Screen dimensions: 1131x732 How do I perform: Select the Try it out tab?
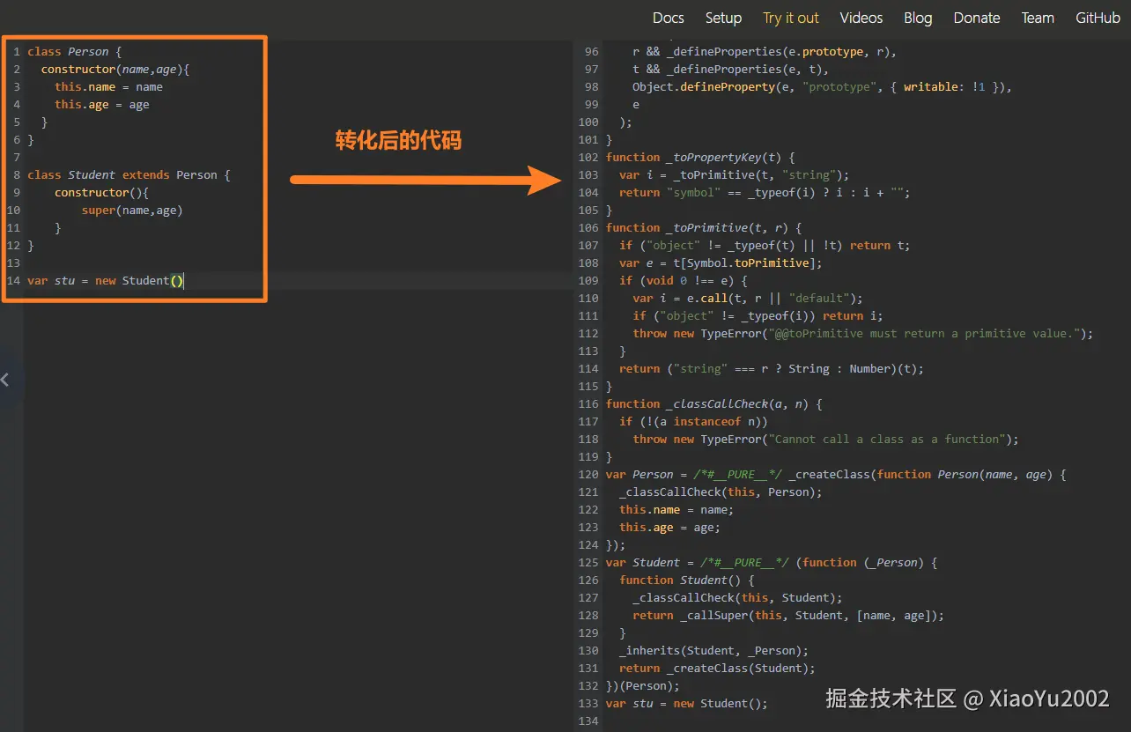791,18
